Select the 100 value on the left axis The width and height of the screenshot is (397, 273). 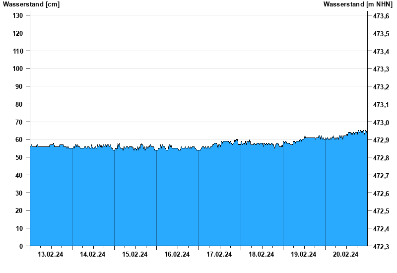pos(18,68)
